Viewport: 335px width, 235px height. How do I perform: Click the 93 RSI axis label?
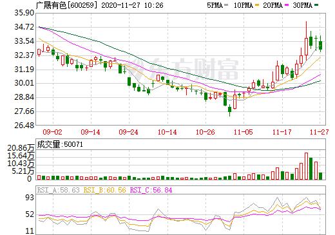click(30, 198)
